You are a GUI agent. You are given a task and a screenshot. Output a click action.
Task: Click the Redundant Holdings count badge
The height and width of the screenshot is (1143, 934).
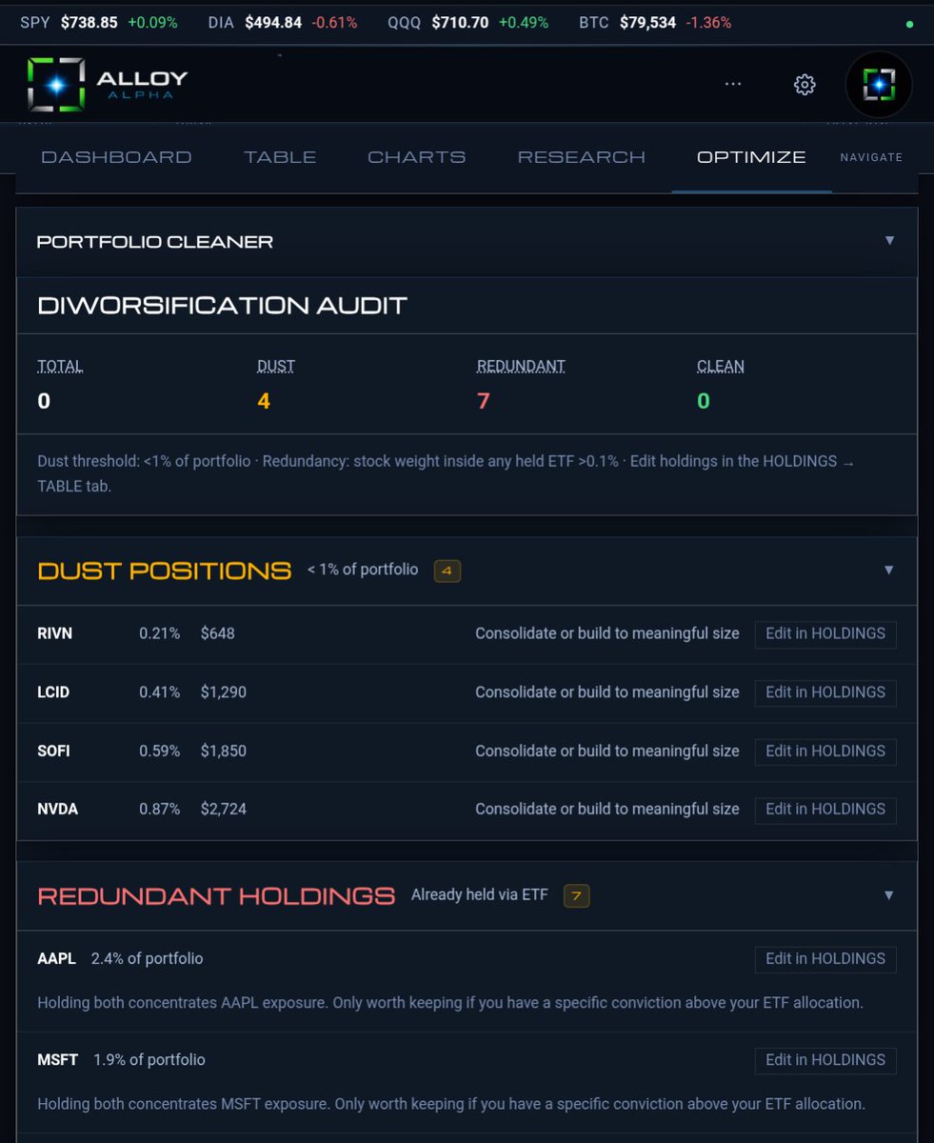(x=576, y=896)
